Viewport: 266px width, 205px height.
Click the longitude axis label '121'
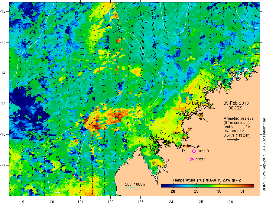pos(81,202)
